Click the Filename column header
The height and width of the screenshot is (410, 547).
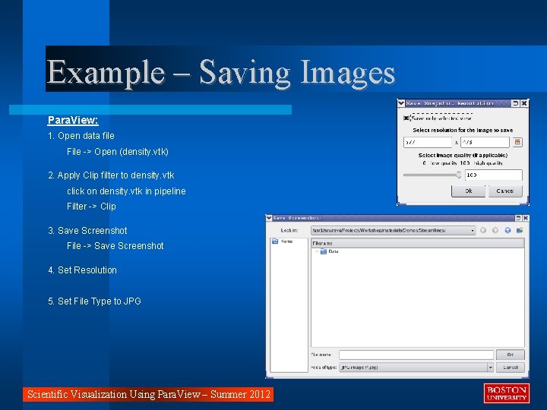[x=418, y=243]
